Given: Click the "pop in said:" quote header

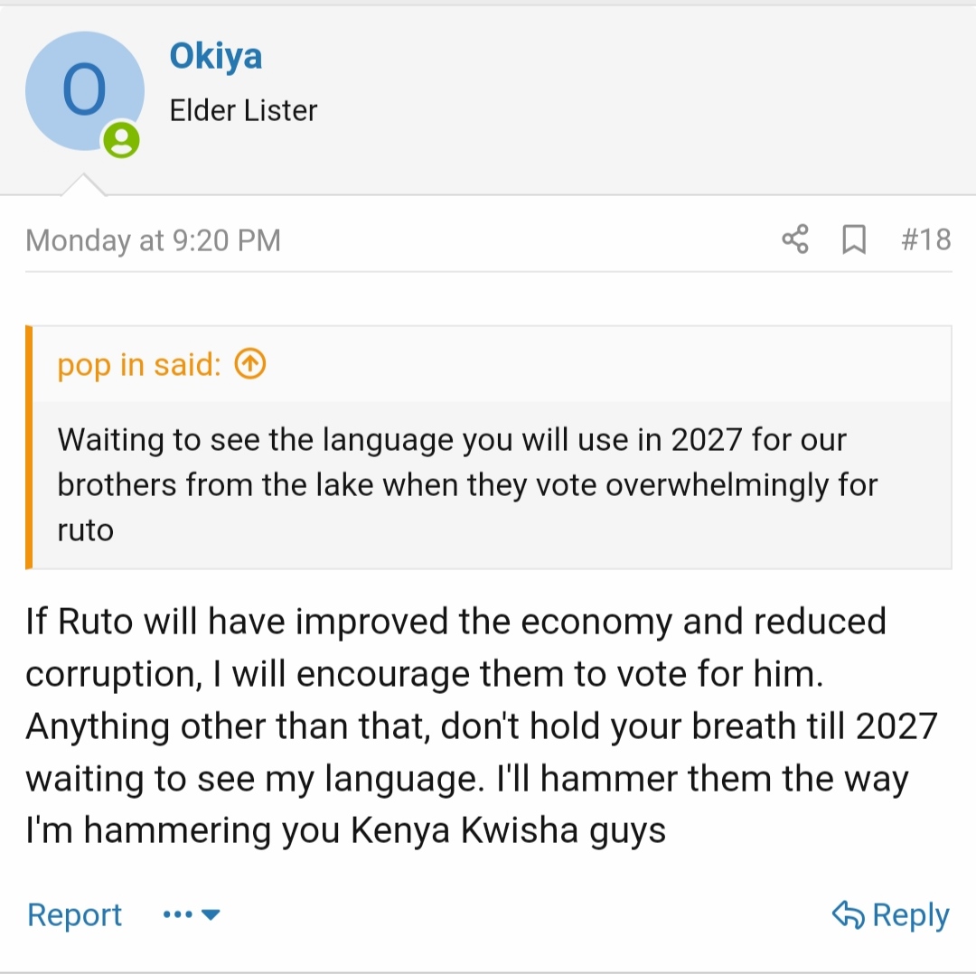Looking at the screenshot, I should (x=138, y=364).
